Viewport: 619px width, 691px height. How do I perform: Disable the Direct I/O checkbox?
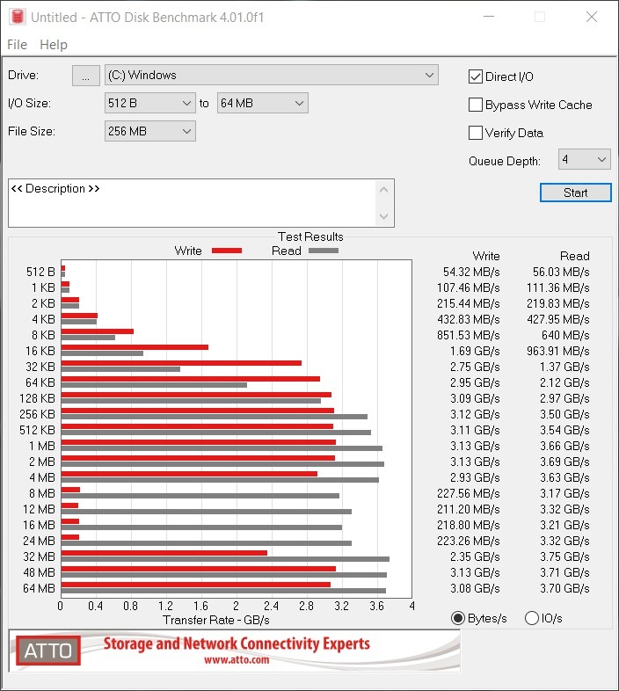476,77
